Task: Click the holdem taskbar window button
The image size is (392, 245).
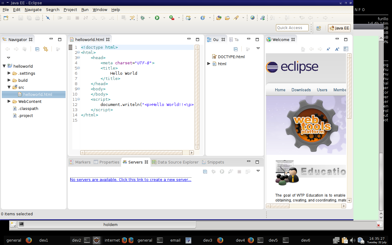Action: pos(106,224)
